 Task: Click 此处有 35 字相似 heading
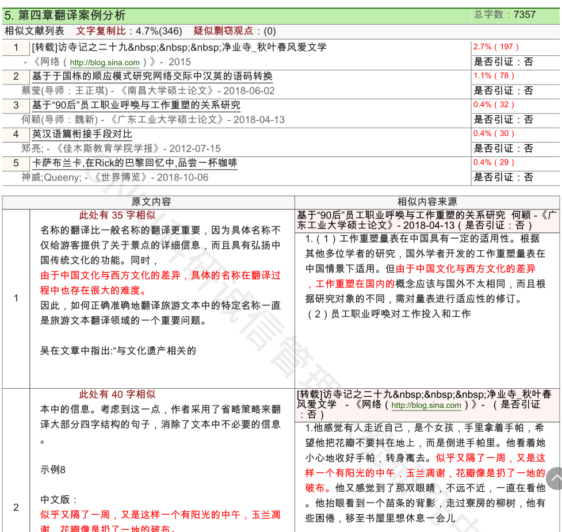pyautogui.click(x=117, y=216)
